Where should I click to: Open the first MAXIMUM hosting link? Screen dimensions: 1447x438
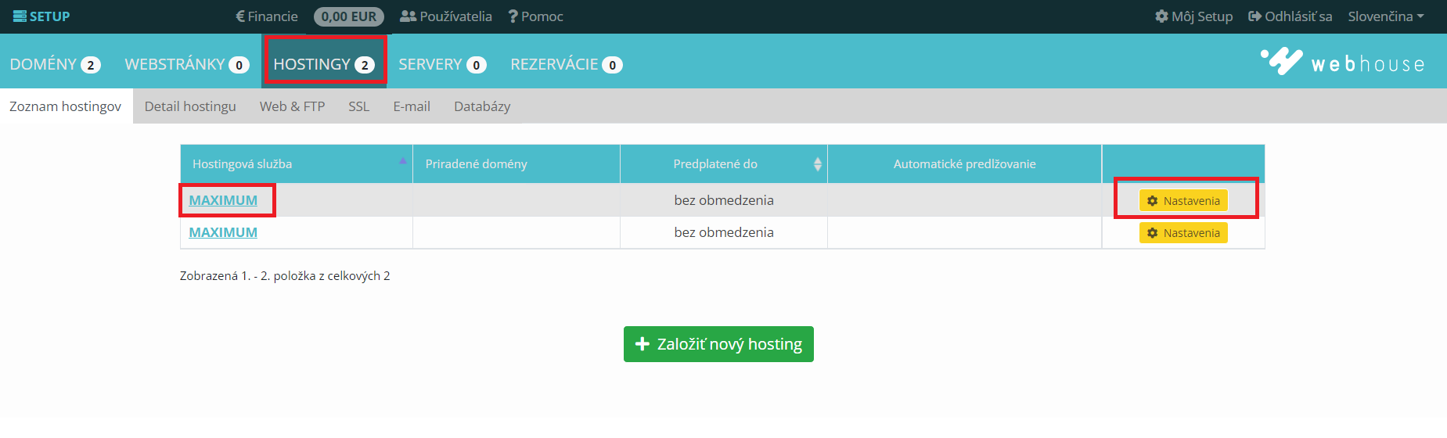click(x=223, y=200)
